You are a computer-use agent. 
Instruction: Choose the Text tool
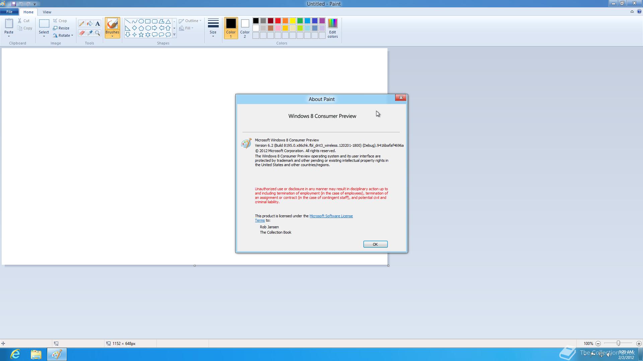[97, 24]
